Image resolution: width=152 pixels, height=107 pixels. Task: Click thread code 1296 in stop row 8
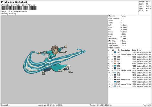pos(134,68)
